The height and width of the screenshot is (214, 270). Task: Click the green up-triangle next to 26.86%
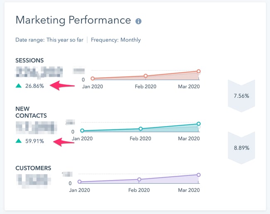(x=19, y=85)
